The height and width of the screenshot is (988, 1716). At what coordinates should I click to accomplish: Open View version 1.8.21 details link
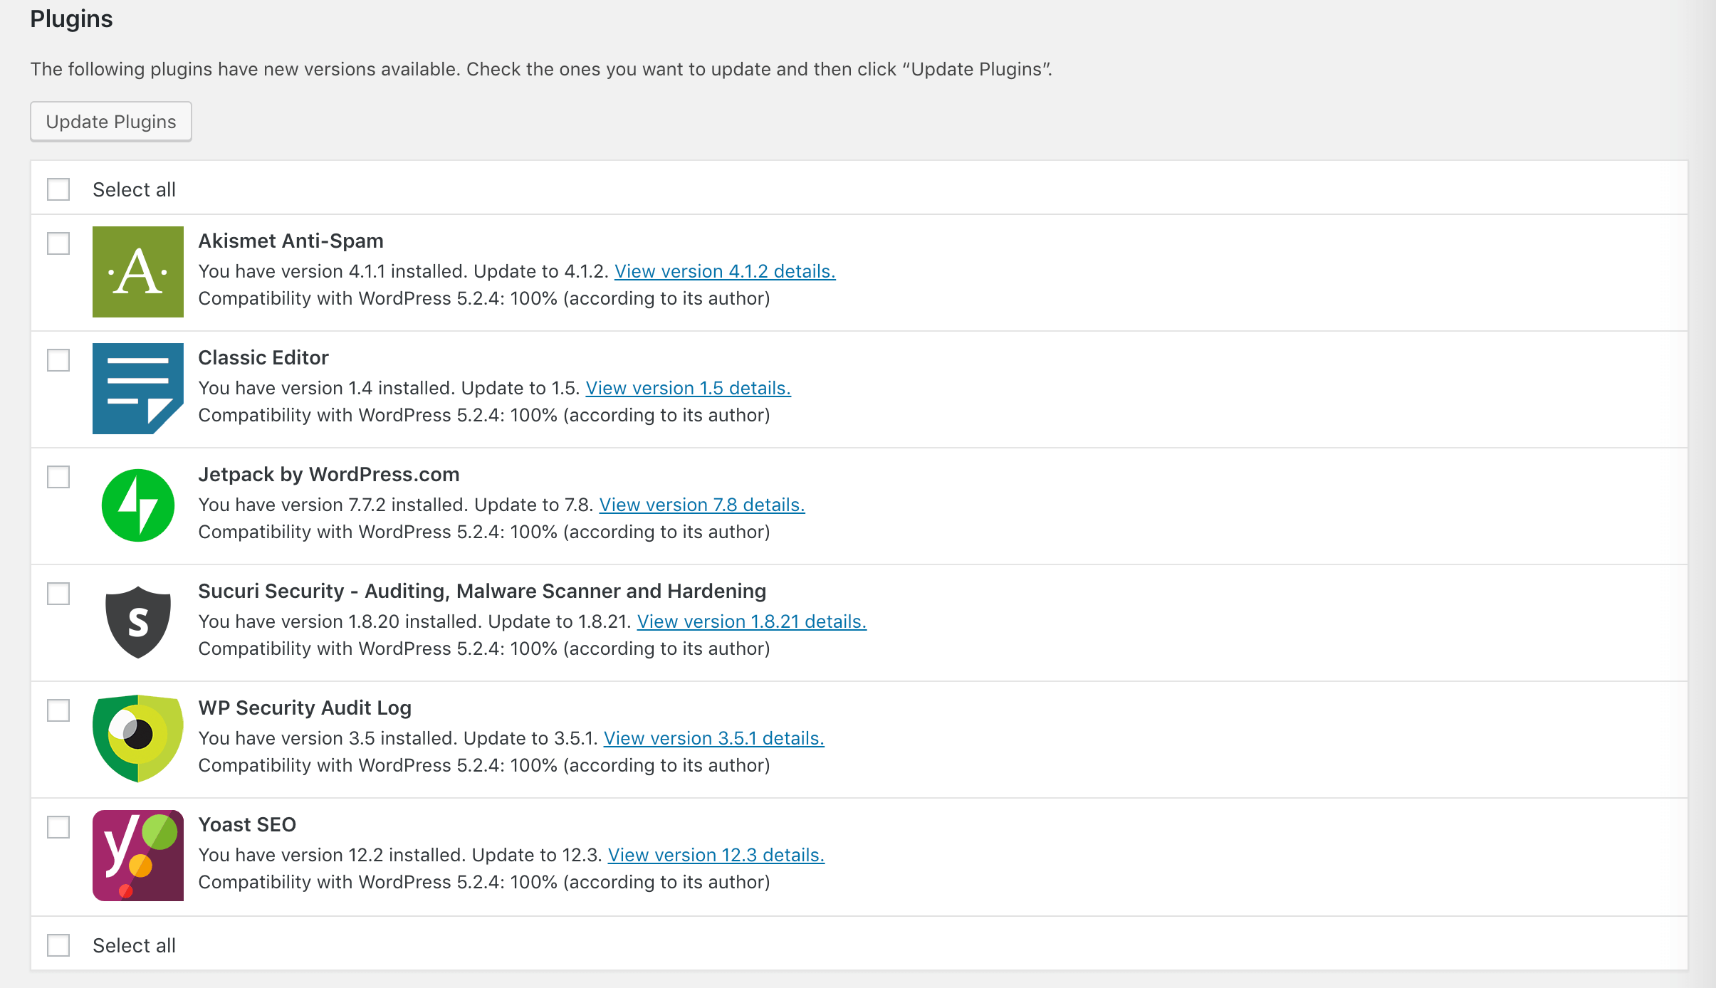click(x=751, y=621)
